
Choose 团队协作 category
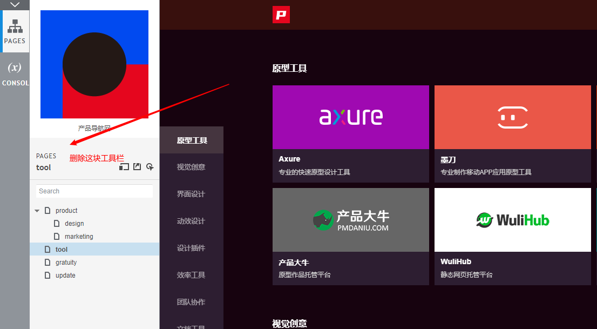192,303
